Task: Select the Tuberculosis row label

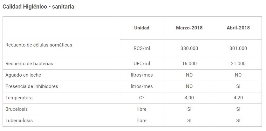Action: (x=19, y=121)
